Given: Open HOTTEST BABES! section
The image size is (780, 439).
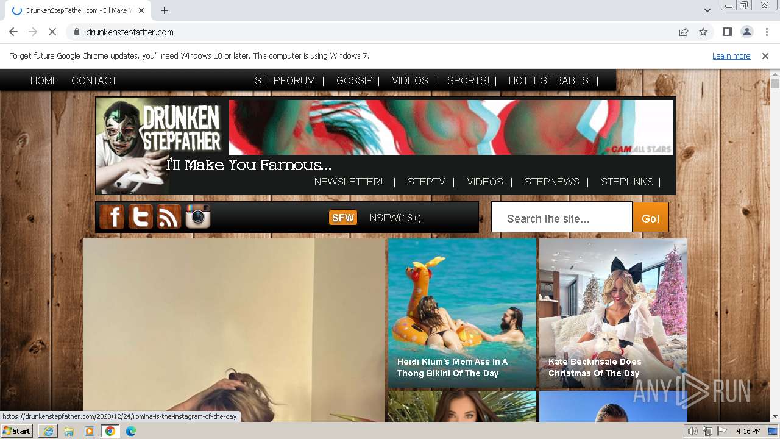Looking at the screenshot, I should pyautogui.click(x=550, y=80).
